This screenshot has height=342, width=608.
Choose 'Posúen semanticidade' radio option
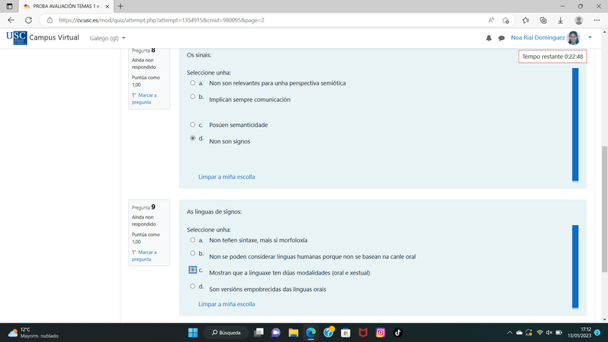point(193,125)
